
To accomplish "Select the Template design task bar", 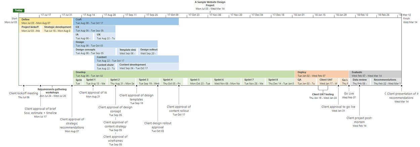I will pos(127,51).
